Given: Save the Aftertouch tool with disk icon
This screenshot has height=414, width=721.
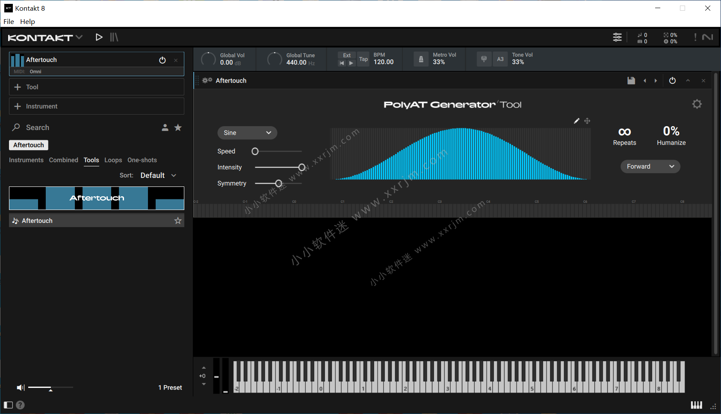Looking at the screenshot, I should pyautogui.click(x=631, y=80).
